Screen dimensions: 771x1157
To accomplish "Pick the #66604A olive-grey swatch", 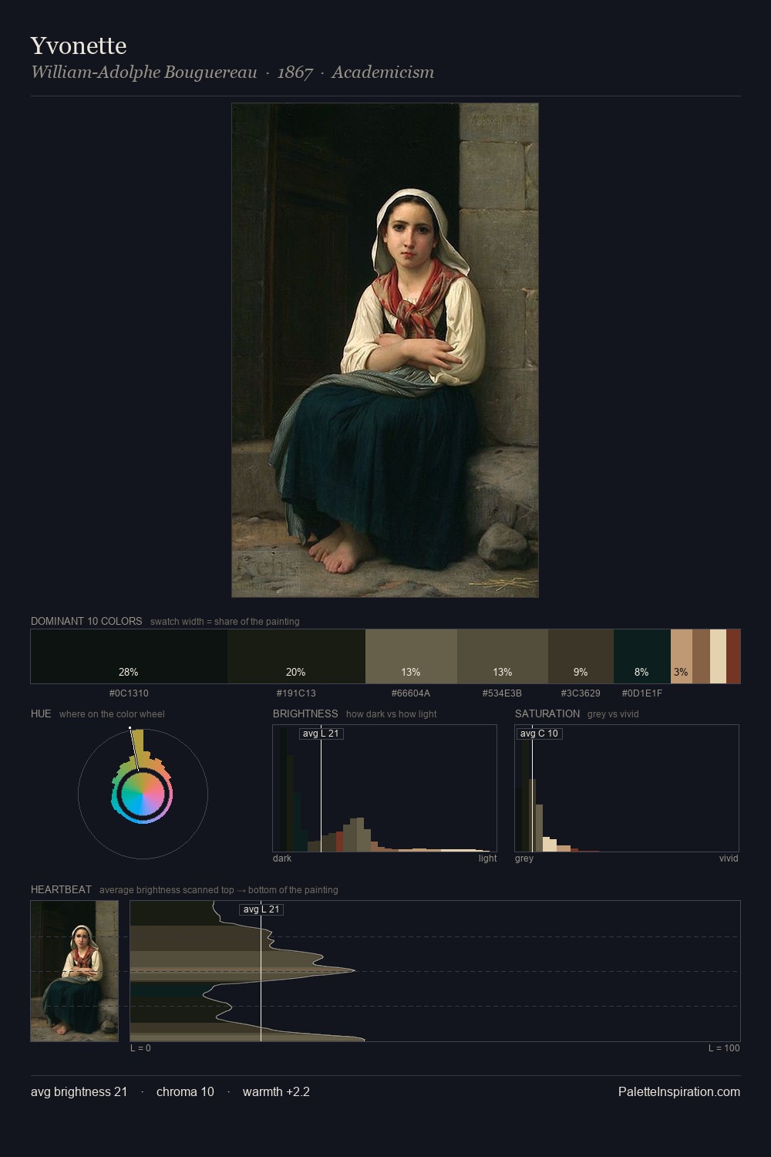I will point(411,656).
